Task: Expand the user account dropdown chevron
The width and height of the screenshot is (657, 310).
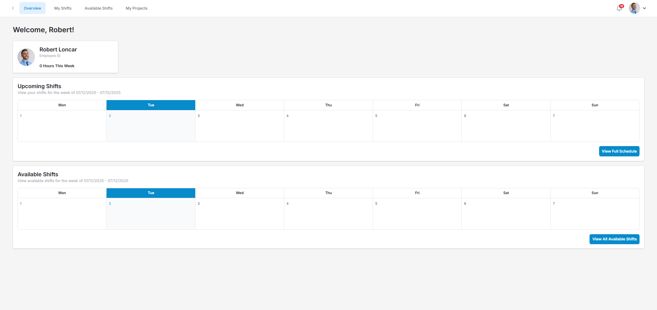Action: click(x=644, y=8)
